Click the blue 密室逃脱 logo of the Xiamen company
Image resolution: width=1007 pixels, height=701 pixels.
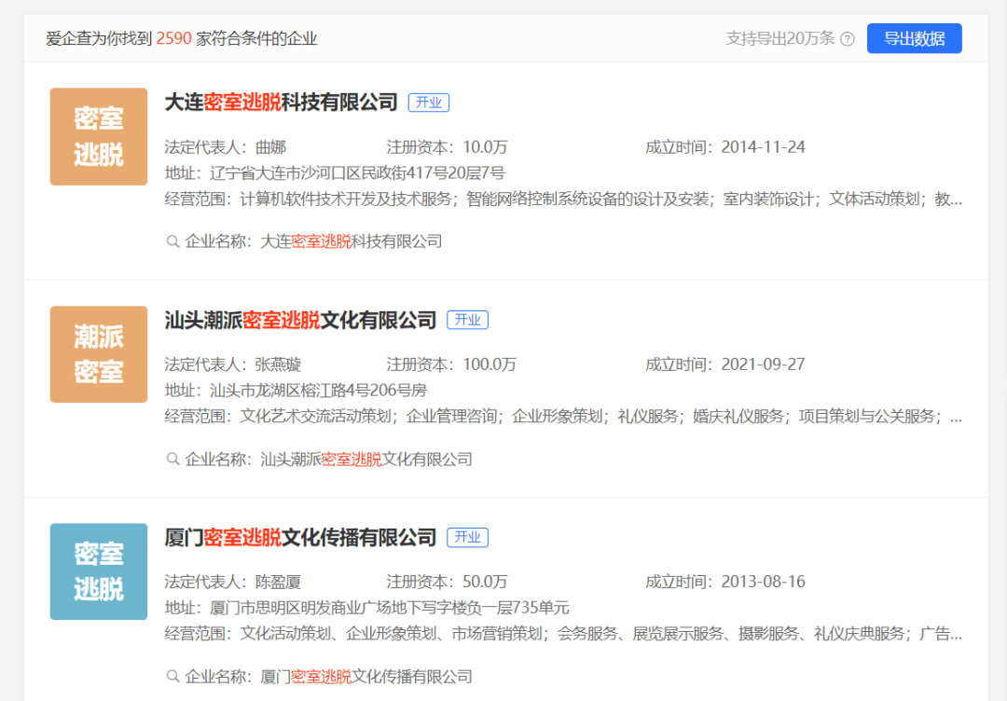(98, 571)
